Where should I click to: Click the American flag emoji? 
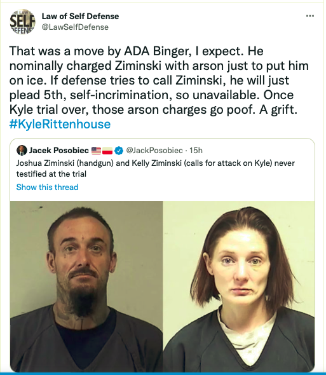point(96,151)
